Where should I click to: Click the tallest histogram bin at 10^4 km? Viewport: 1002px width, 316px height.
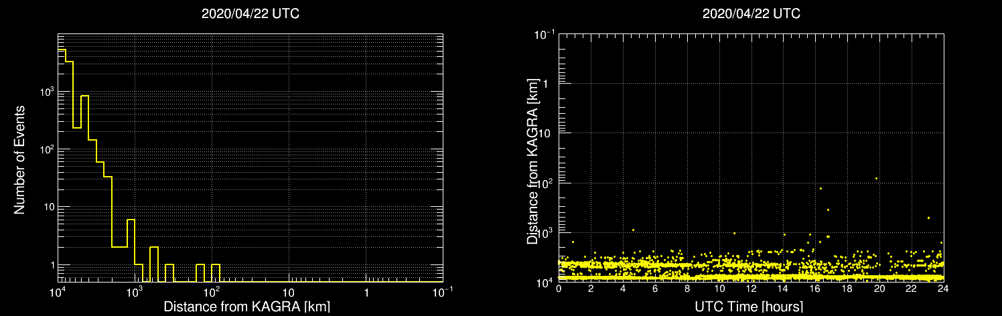62,165
